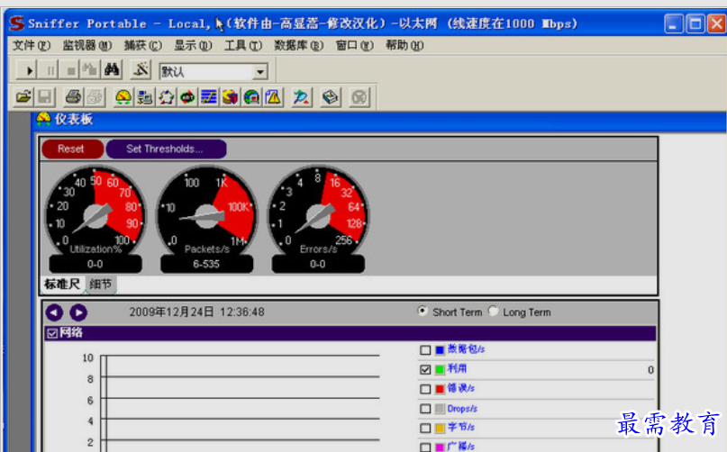Stop capture with the square stop button

click(70, 70)
